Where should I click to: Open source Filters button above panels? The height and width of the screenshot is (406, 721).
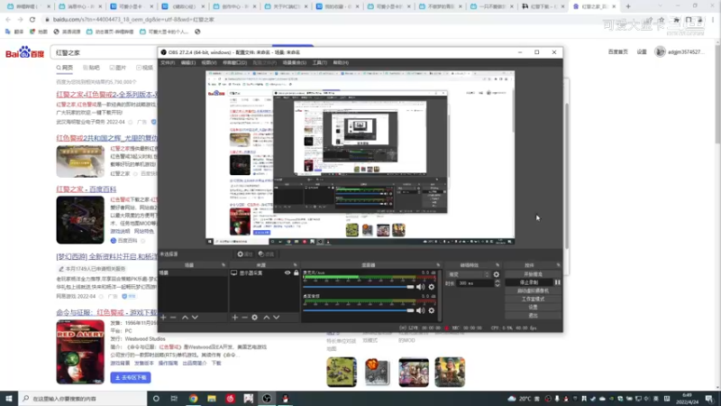pos(266,254)
